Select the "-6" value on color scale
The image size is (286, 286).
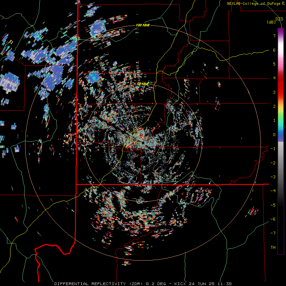tap(273, 219)
